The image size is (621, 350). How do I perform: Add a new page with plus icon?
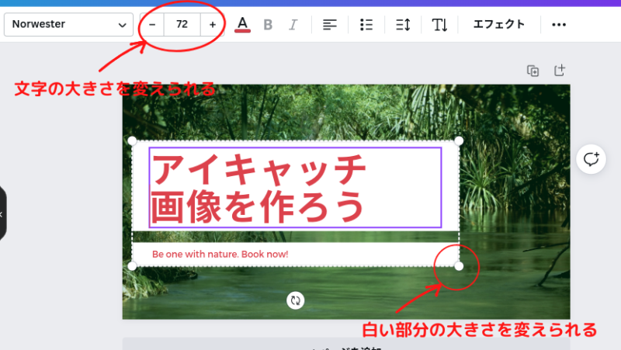tap(559, 71)
